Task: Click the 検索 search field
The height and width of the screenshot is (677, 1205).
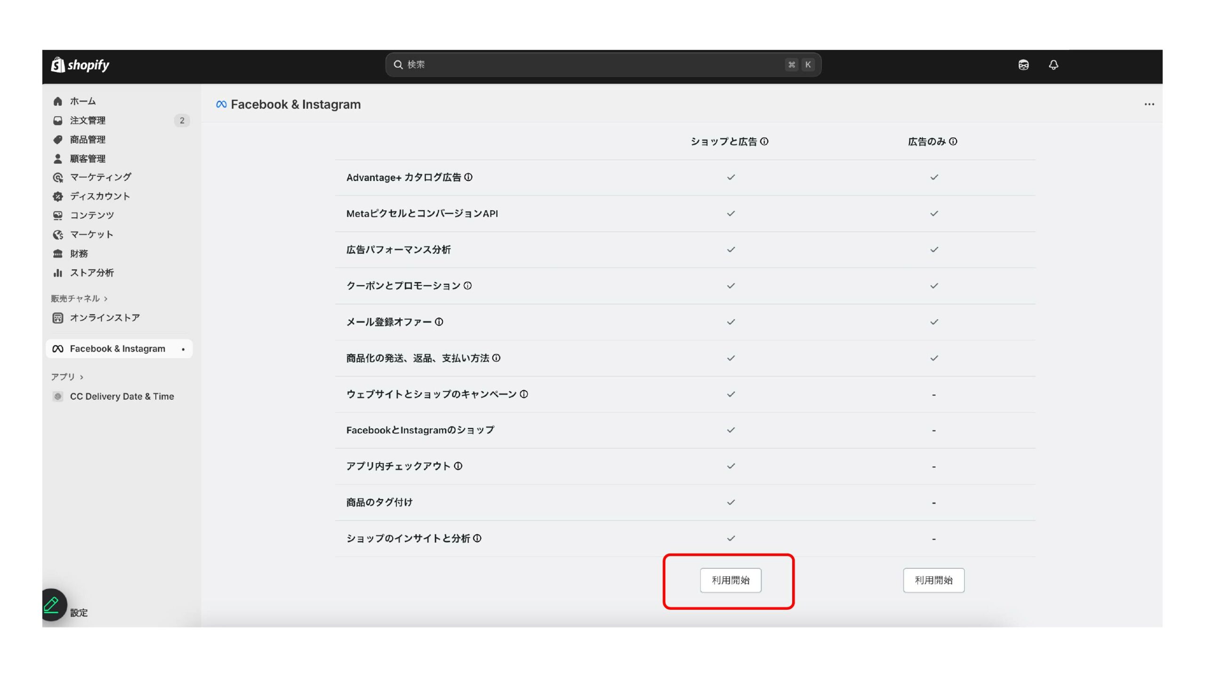Action: pos(603,64)
